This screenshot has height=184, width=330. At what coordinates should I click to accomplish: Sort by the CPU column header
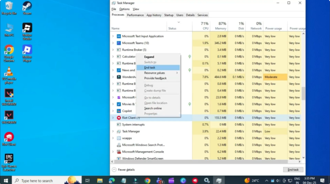(201, 26)
